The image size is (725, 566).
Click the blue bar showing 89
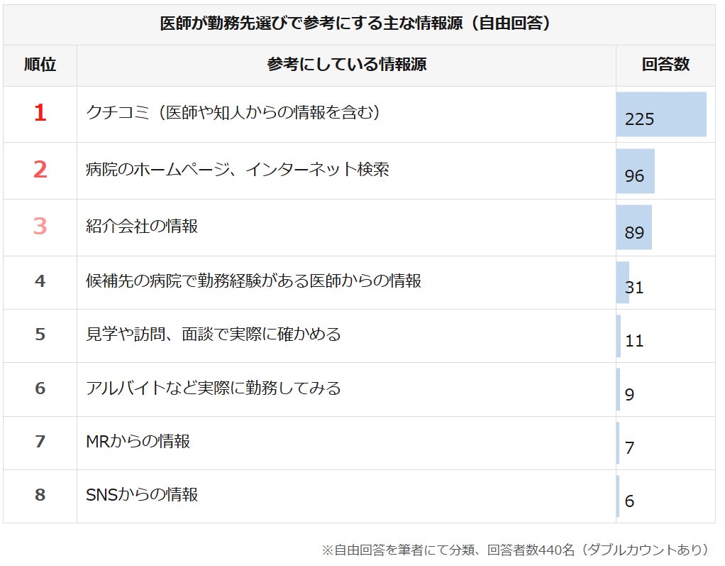click(633, 227)
